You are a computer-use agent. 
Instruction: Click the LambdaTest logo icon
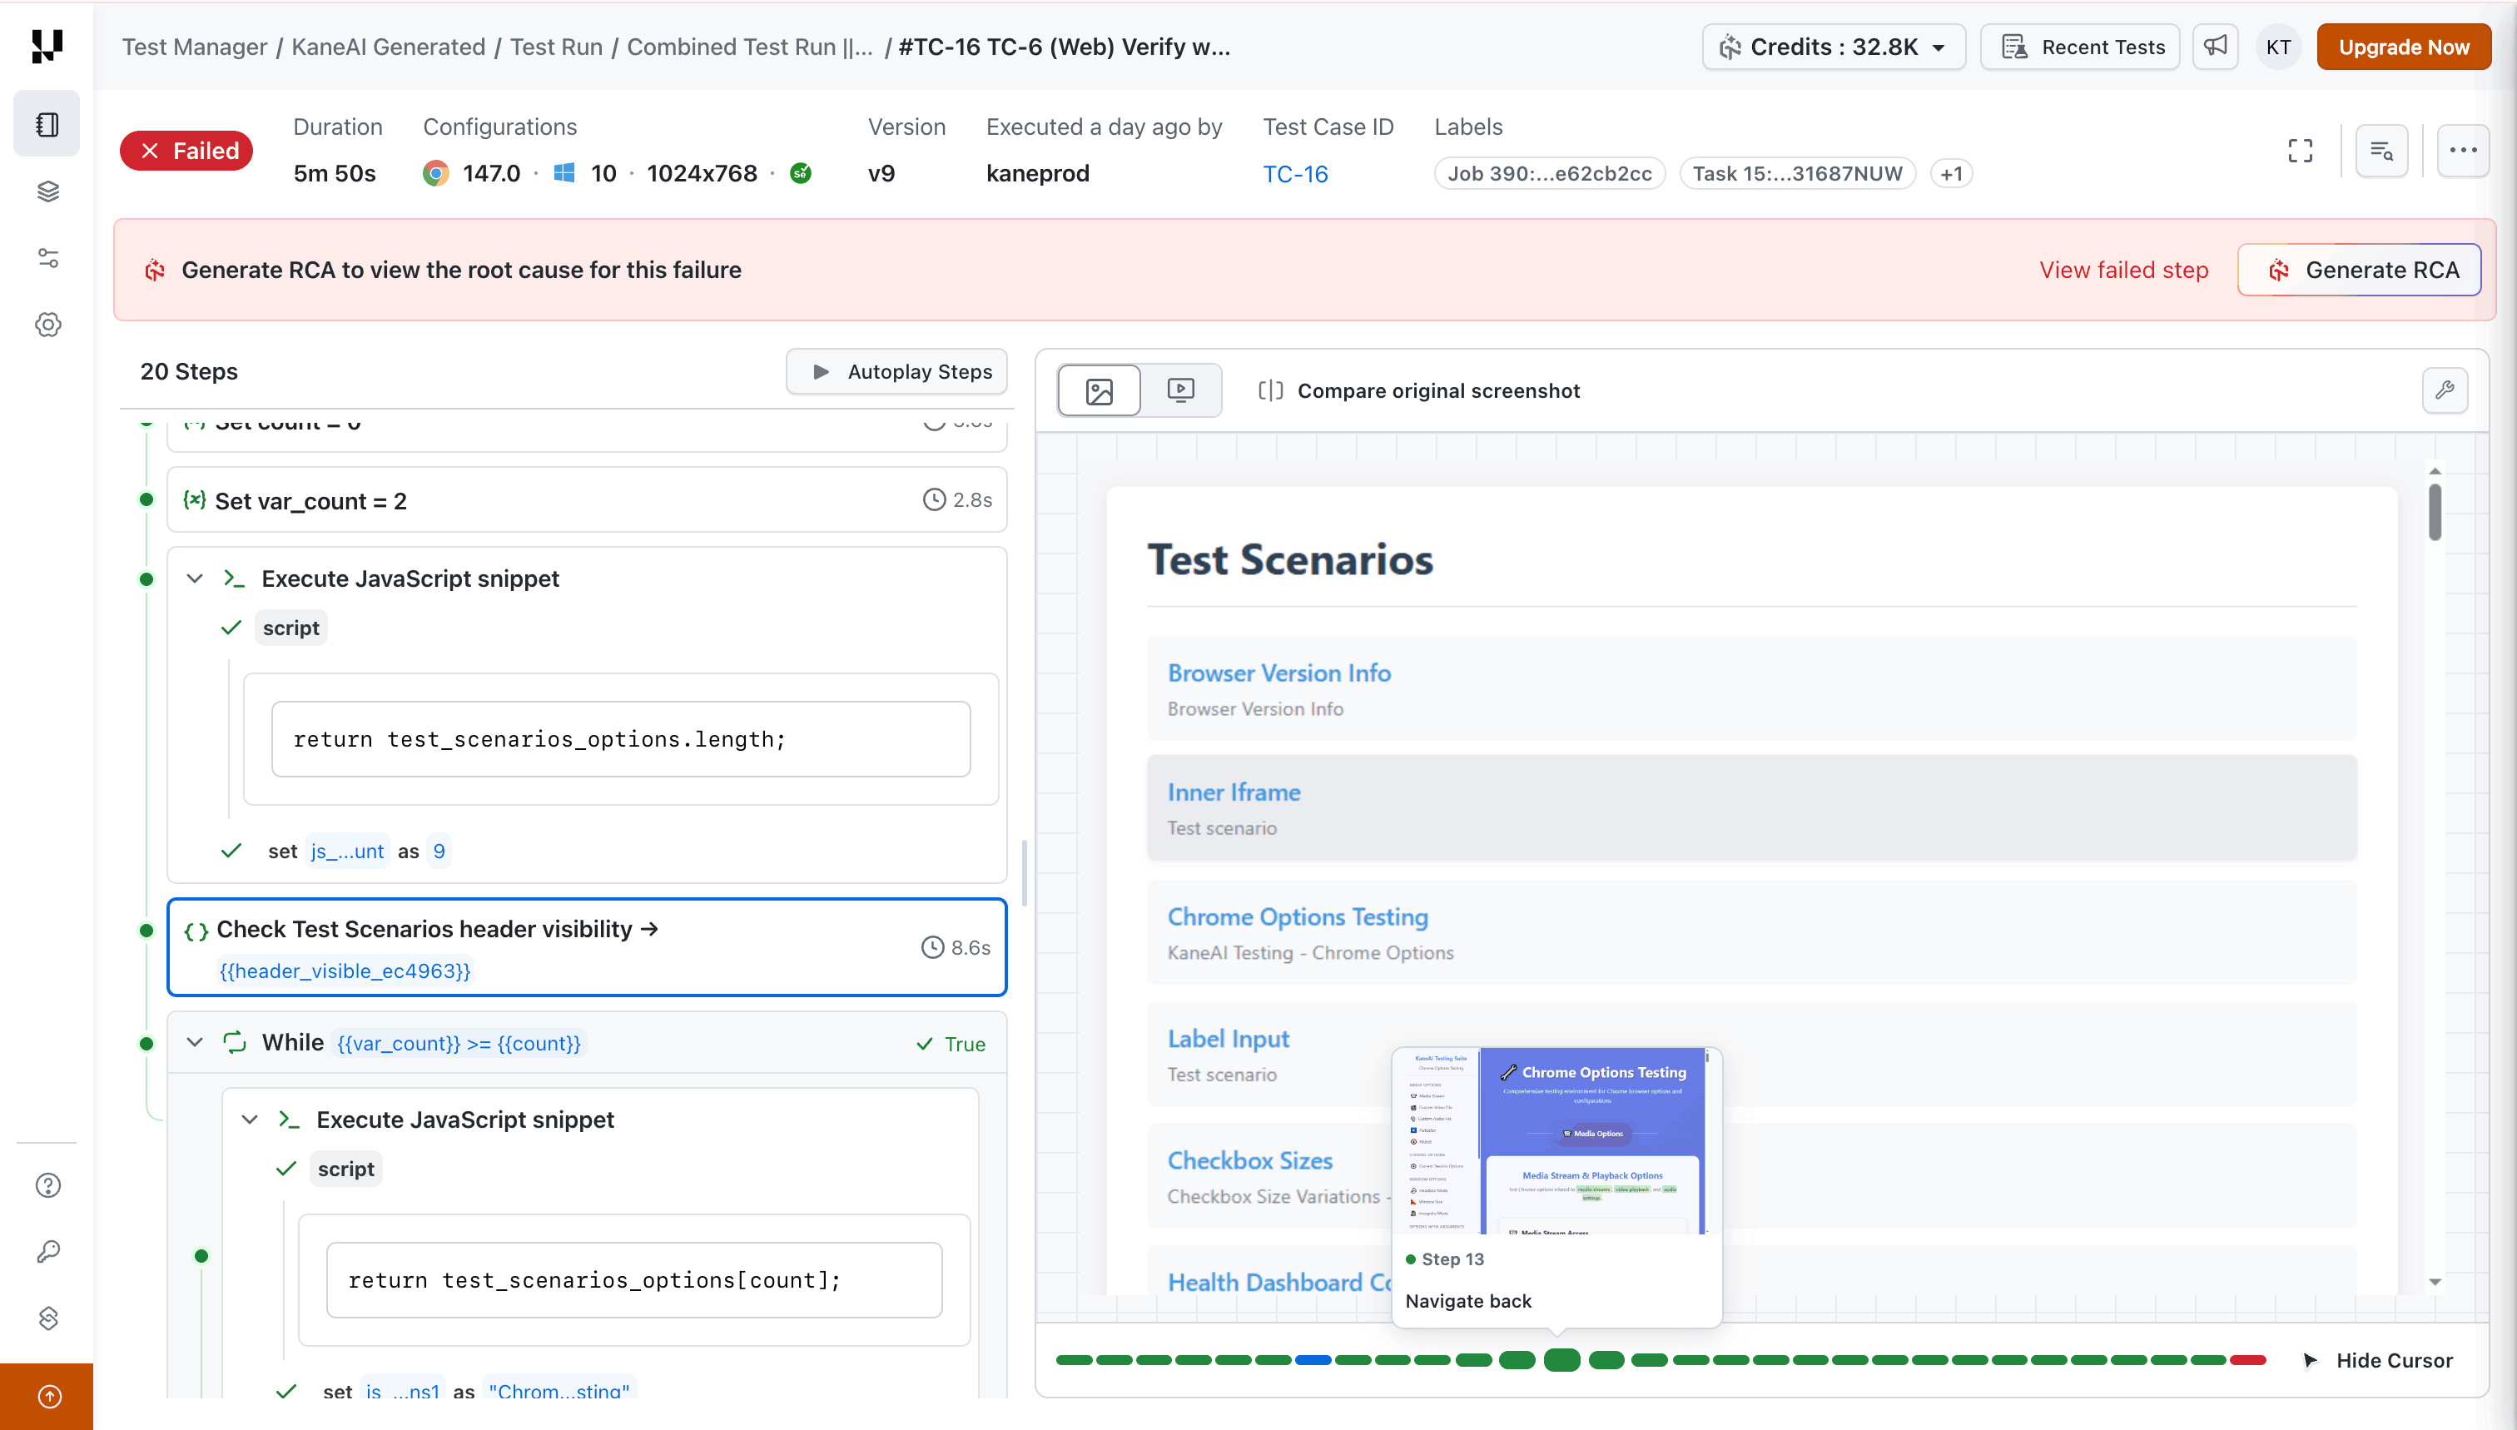46,45
